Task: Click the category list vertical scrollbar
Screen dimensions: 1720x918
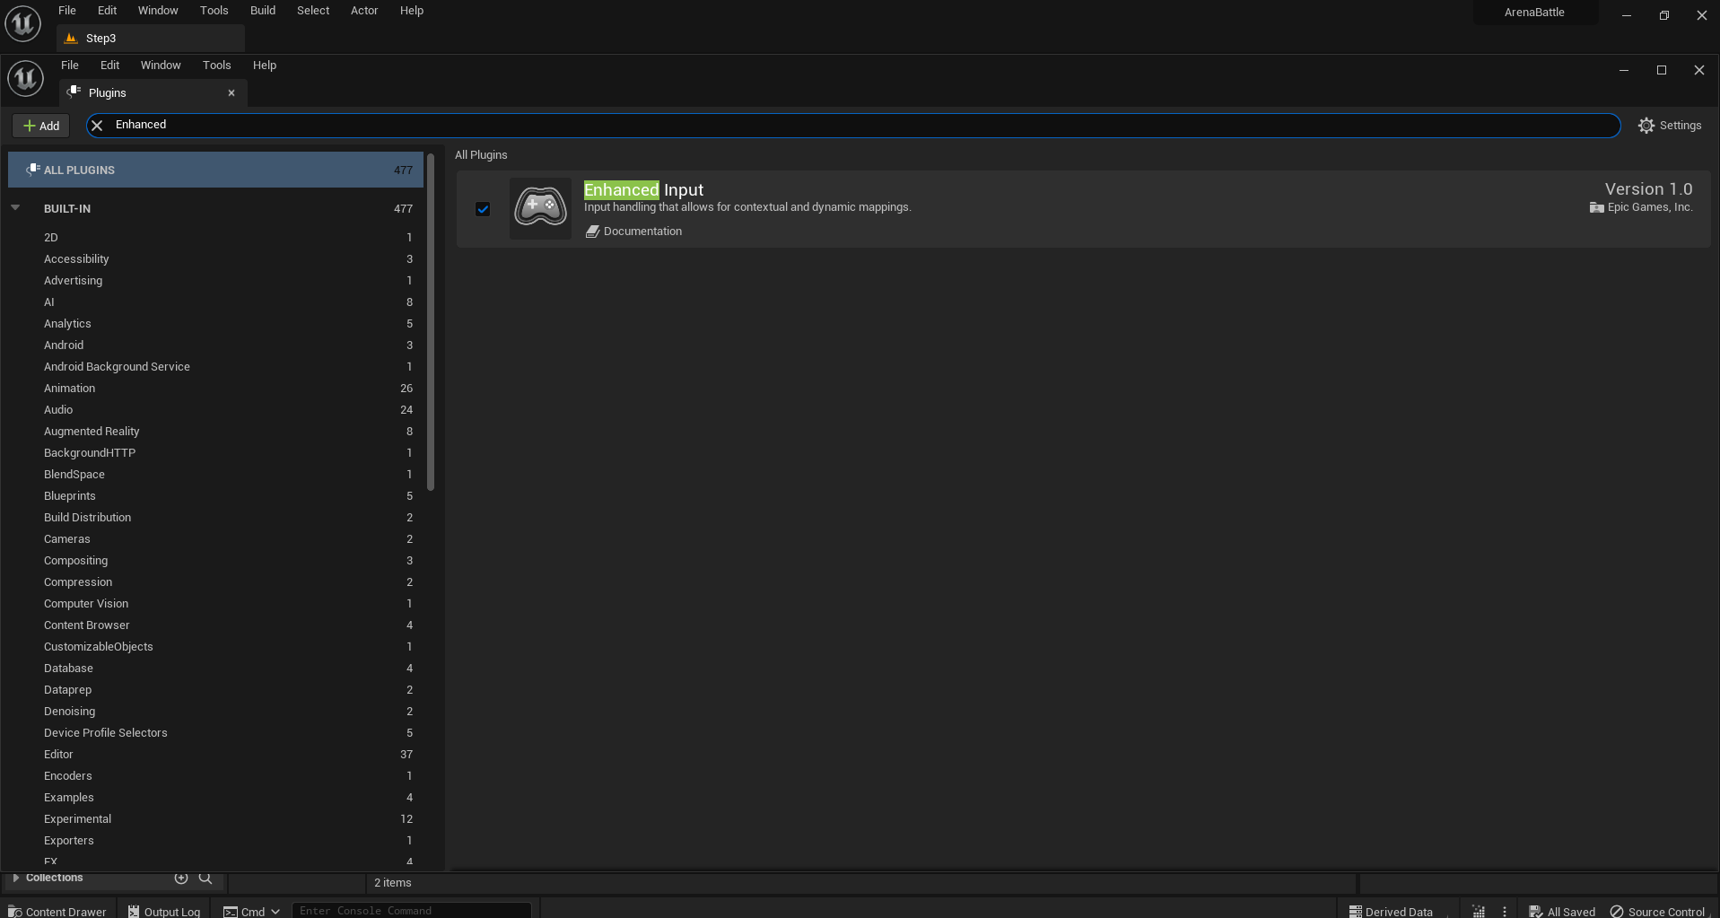Action: click(431, 323)
